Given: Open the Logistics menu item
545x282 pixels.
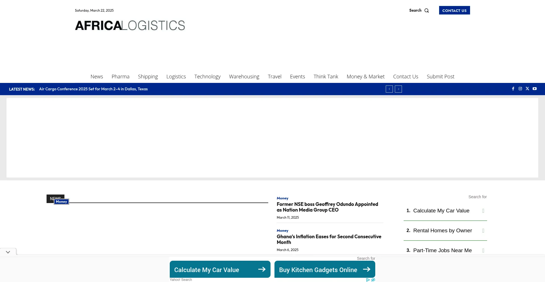Looking at the screenshot, I should click(x=176, y=76).
